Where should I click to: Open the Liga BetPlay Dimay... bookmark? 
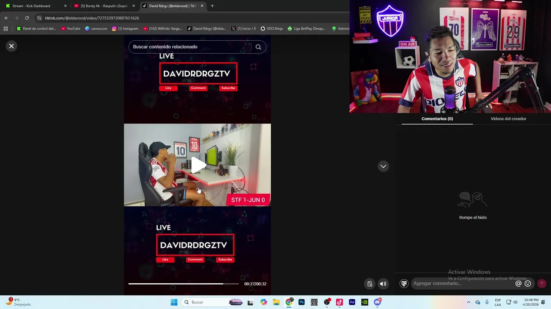click(x=306, y=29)
